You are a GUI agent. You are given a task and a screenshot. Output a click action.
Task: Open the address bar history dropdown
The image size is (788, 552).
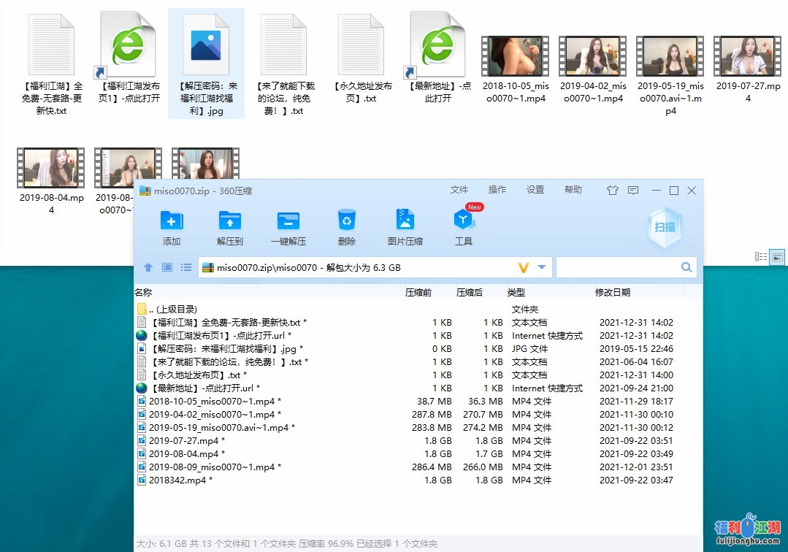click(x=543, y=267)
